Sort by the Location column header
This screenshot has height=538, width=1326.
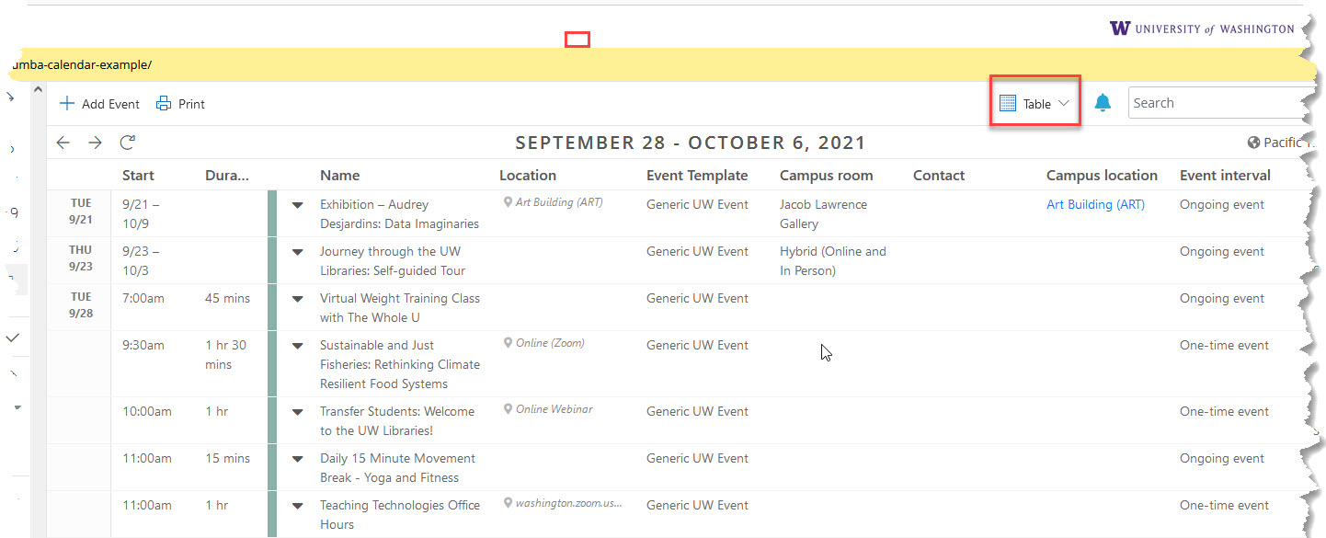(x=528, y=175)
